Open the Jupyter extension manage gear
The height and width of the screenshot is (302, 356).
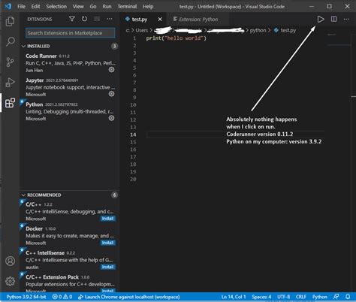111,94
